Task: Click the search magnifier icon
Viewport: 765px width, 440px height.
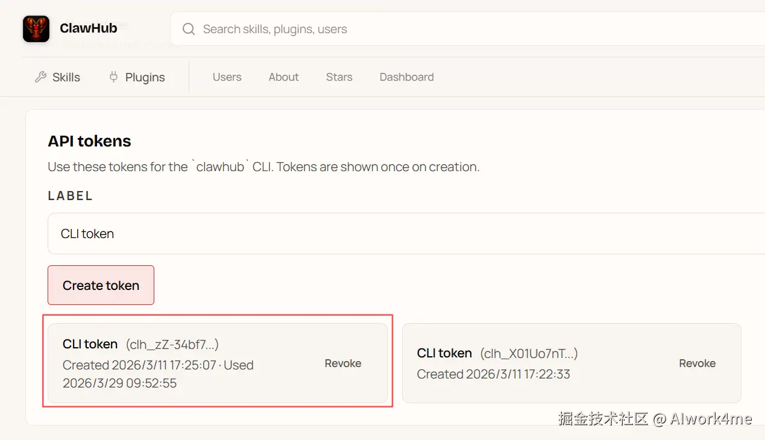Action: point(189,29)
